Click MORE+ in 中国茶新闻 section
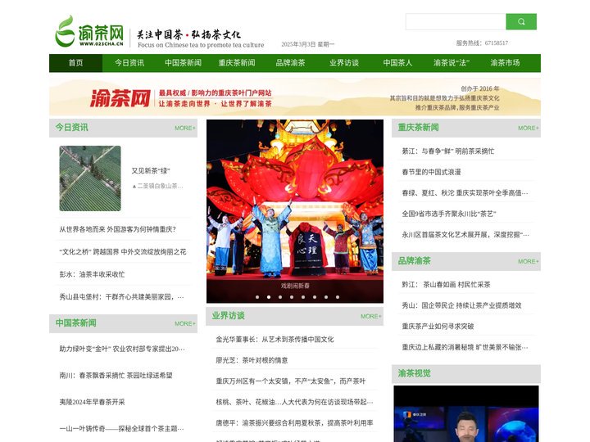590x442 pixels. (x=185, y=323)
